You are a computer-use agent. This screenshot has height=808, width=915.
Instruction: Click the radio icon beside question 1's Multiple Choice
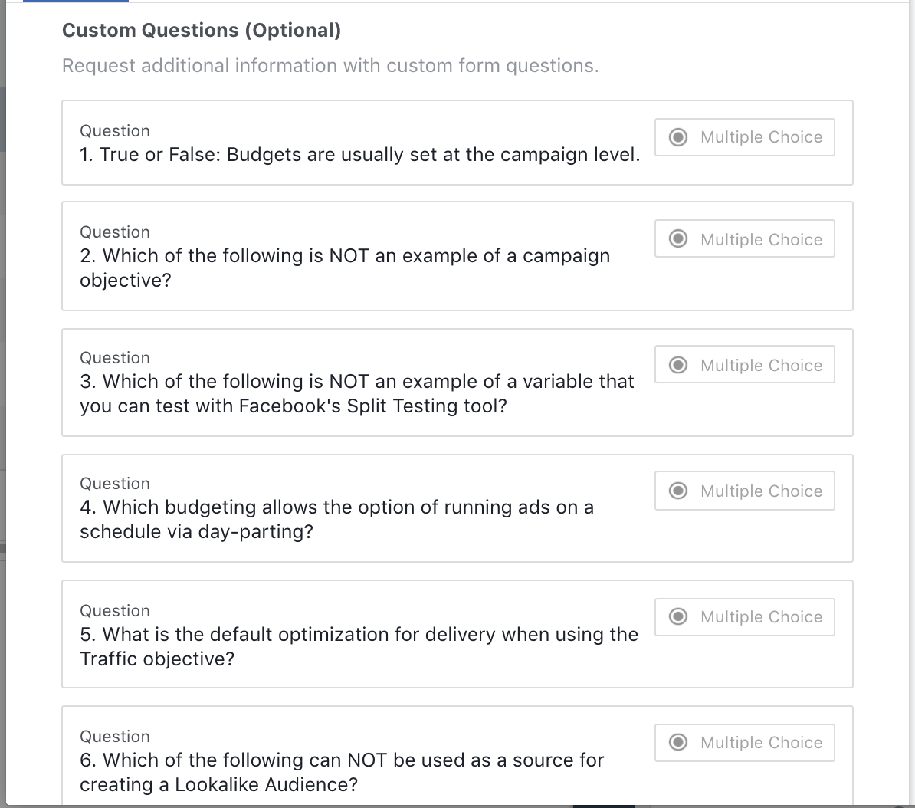click(678, 137)
